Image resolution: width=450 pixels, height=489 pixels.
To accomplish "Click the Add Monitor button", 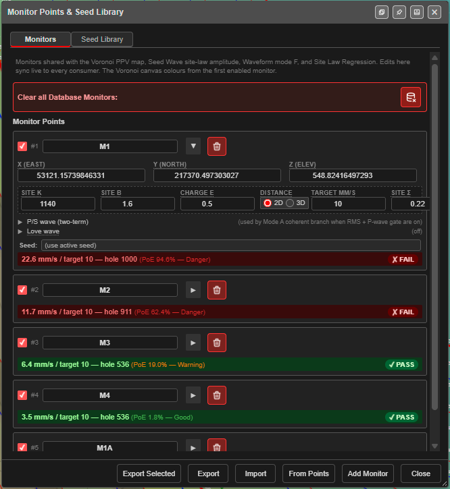I will pyautogui.click(x=368, y=473).
